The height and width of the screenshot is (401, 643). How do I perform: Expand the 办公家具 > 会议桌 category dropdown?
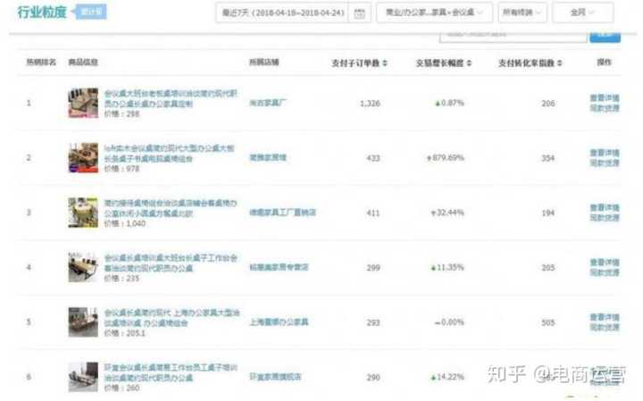(435, 13)
